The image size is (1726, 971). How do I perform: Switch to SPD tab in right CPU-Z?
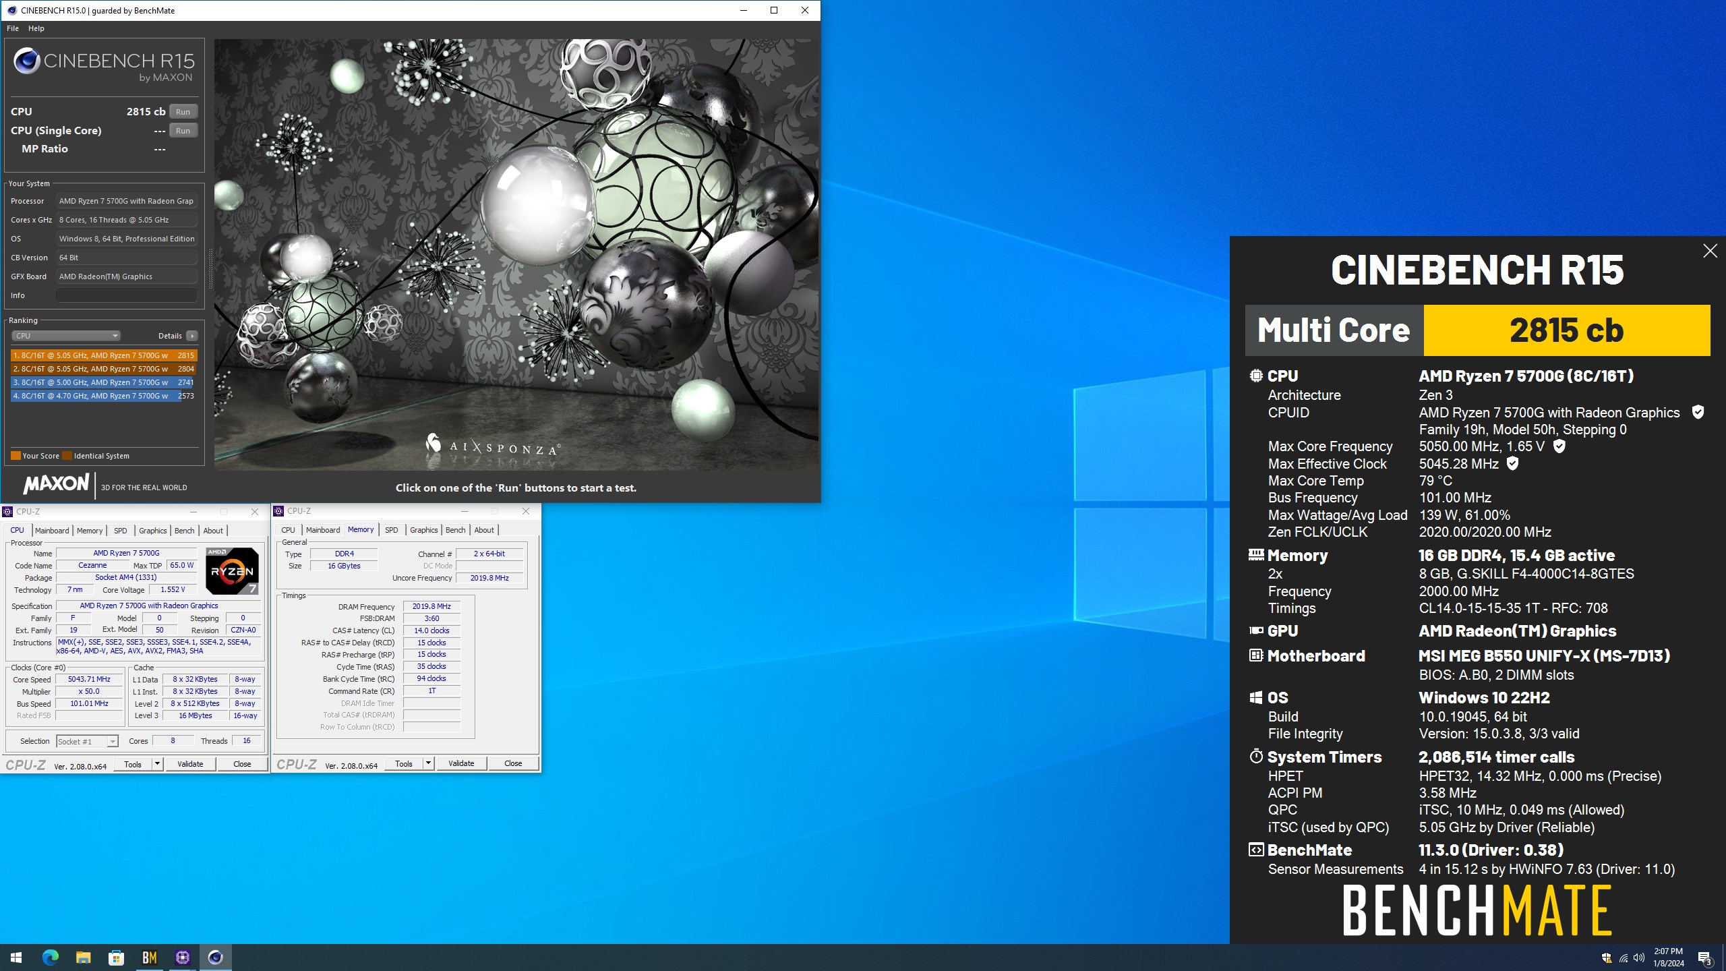(392, 530)
